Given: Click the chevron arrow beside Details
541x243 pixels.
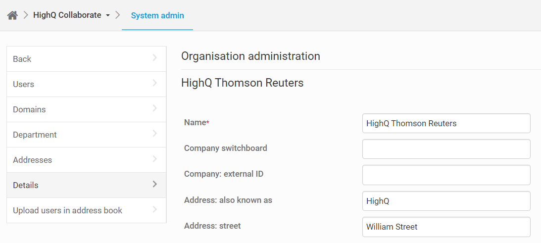Looking at the screenshot, I should point(154,185).
